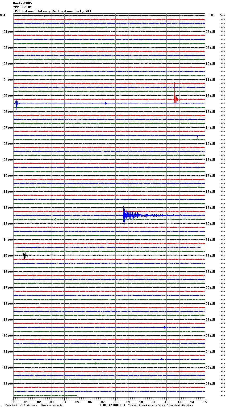Screen dimensions: 226x409
Task: Click the MST timezone header
Action: (3, 15)
